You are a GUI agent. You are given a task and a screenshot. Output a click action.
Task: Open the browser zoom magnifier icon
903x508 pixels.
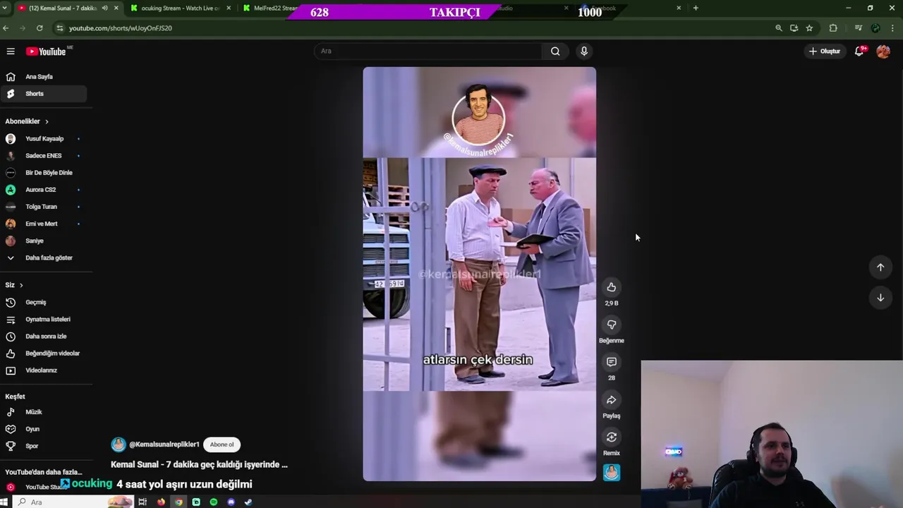point(779,28)
